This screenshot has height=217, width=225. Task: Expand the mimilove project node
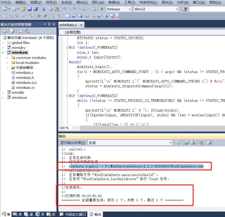pyautogui.click(x=3, y=98)
